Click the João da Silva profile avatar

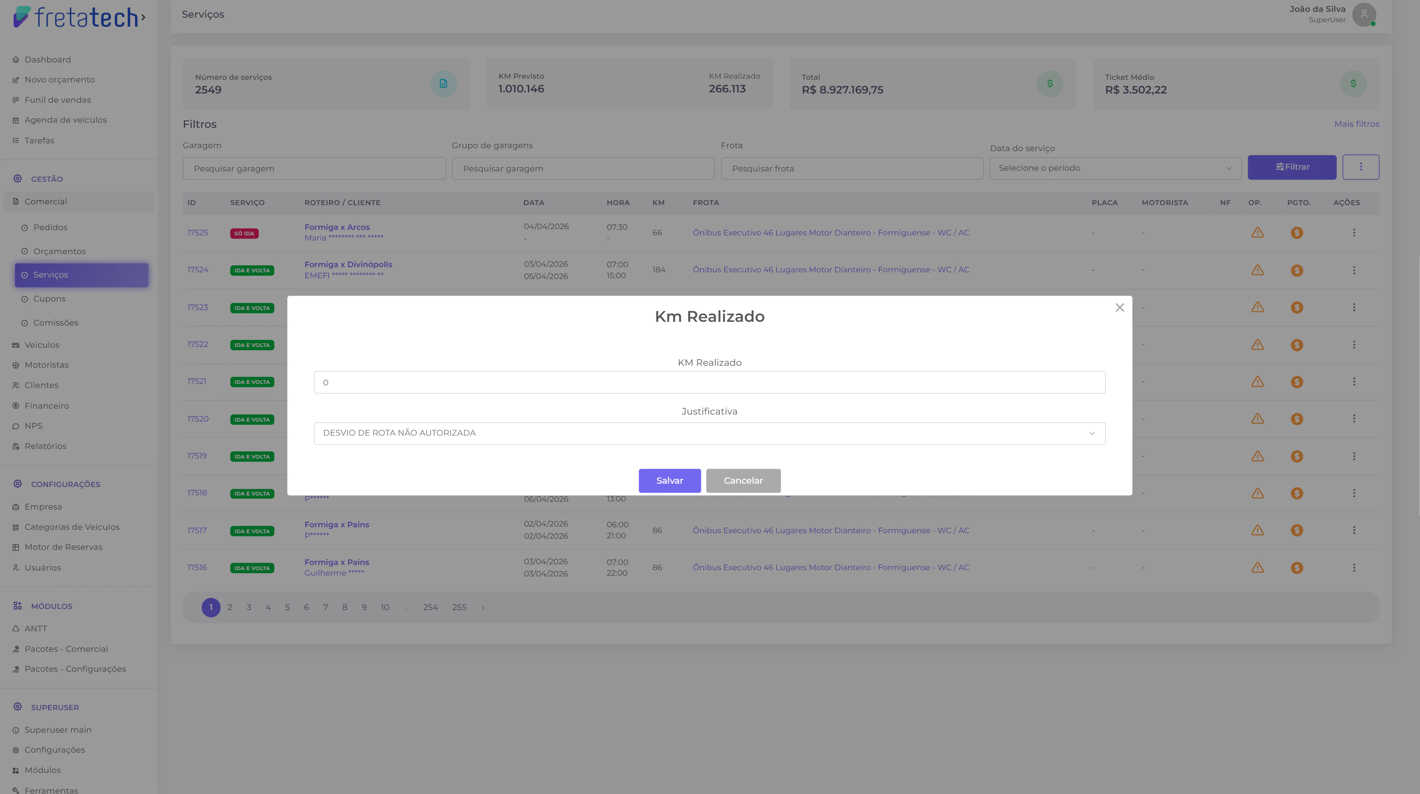point(1364,14)
